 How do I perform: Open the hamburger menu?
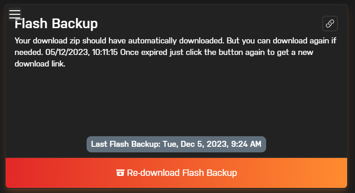click(x=15, y=14)
